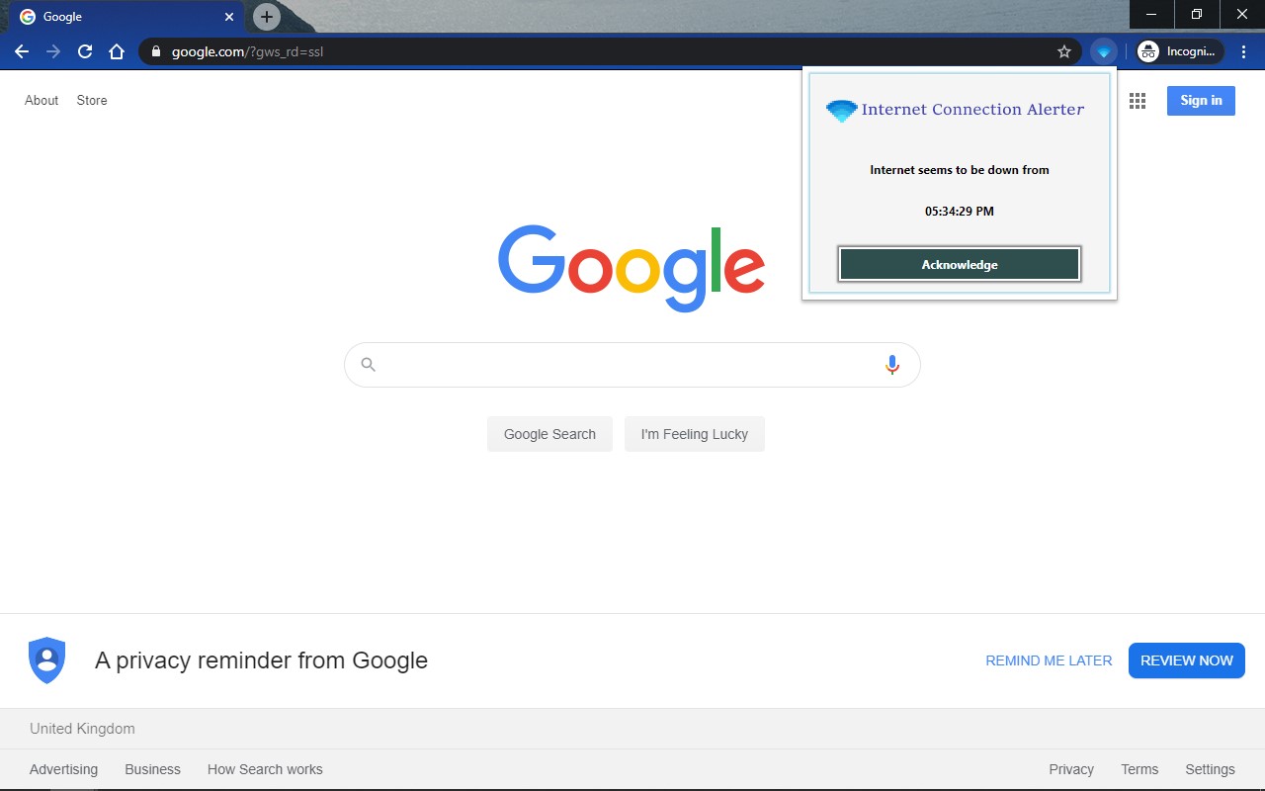This screenshot has width=1265, height=791.
Task: Click I'm Feeling Lucky
Action: (695, 434)
